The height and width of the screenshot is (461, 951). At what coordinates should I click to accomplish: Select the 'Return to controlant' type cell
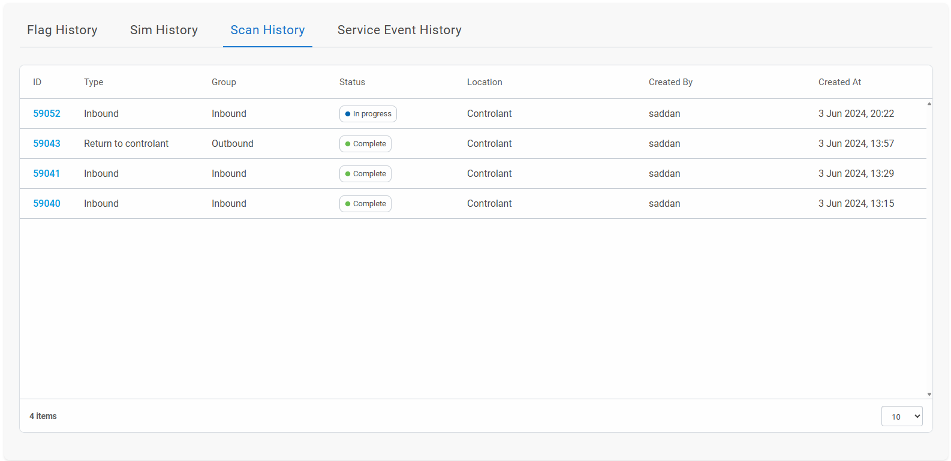pyautogui.click(x=126, y=144)
